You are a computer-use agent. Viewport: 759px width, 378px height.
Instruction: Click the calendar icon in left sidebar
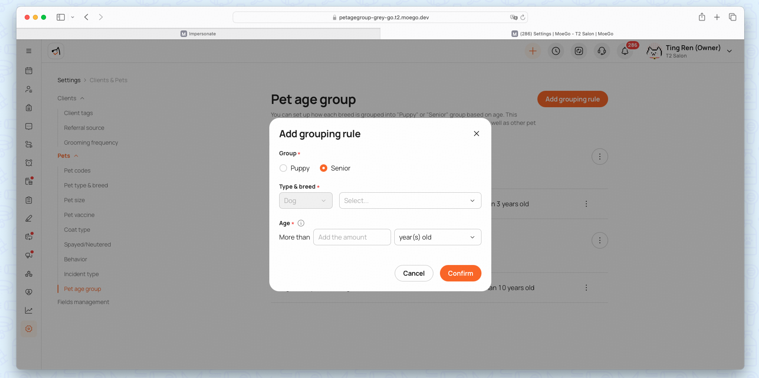pos(29,71)
